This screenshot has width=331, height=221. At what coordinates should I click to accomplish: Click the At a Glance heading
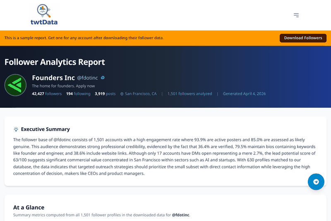point(29,207)
